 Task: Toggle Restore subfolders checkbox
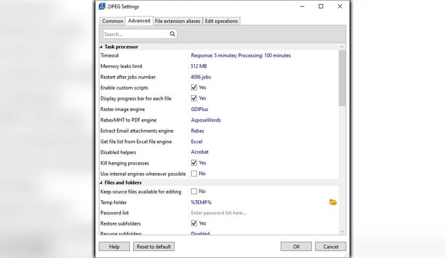pos(194,223)
